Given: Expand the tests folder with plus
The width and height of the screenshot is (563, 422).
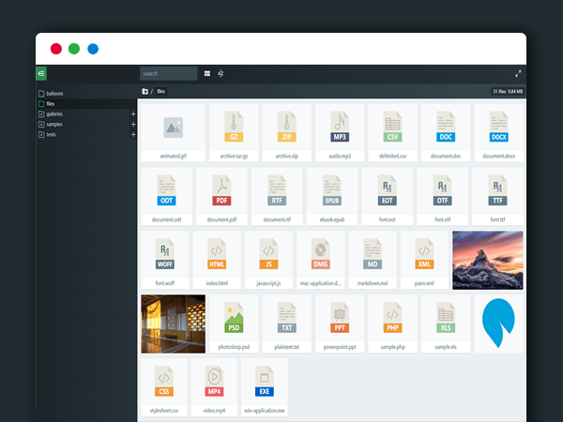Looking at the screenshot, I should [133, 135].
